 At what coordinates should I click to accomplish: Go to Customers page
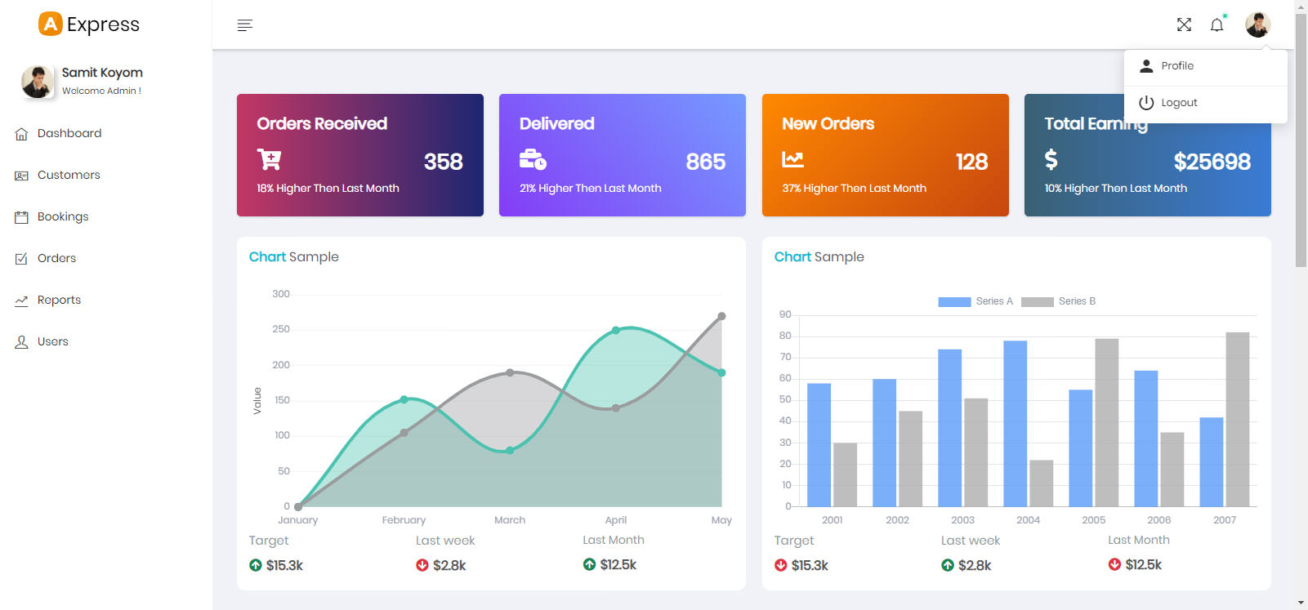[x=69, y=175]
